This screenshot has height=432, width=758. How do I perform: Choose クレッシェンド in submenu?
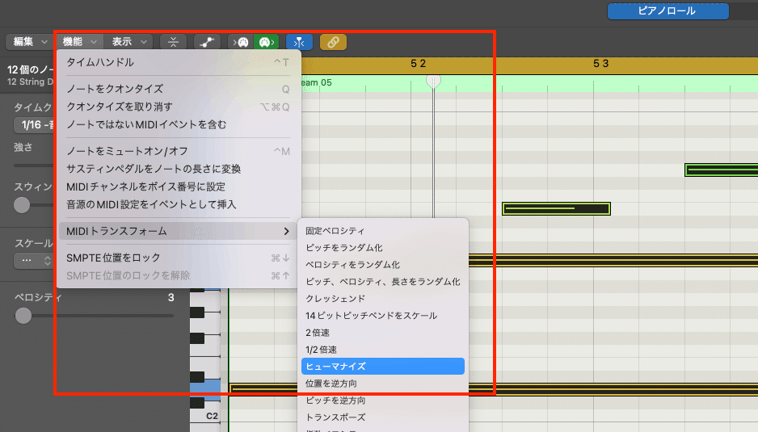(x=383, y=299)
